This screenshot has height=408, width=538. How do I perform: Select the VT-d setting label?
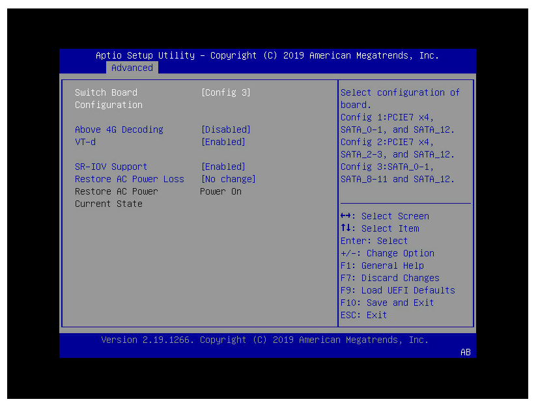(x=85, y=142)
